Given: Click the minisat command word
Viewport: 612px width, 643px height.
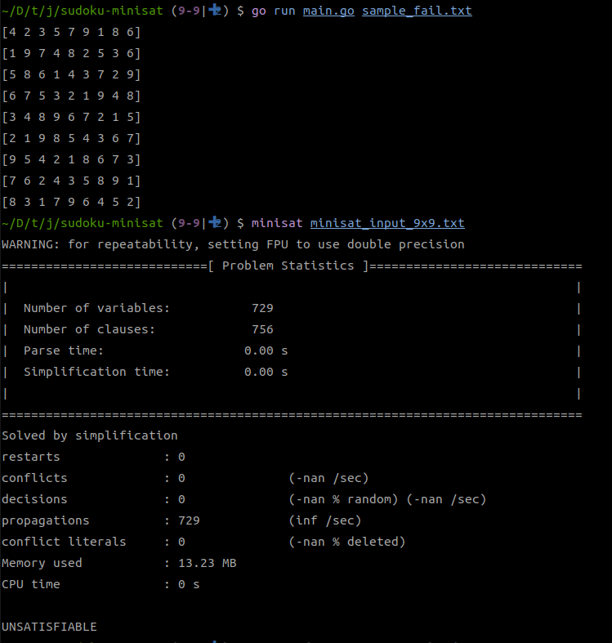Looking at the screenshot, I should coord(277,223).
